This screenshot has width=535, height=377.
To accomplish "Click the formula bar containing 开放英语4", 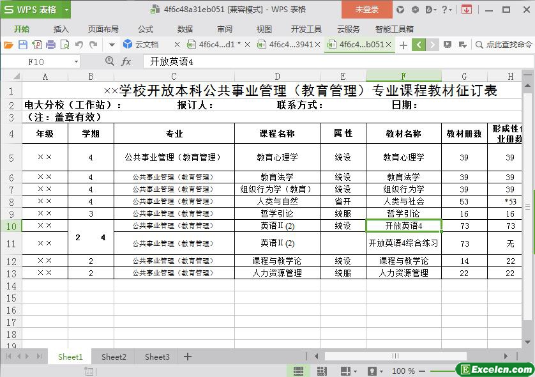I will click(x=338, y=62).
